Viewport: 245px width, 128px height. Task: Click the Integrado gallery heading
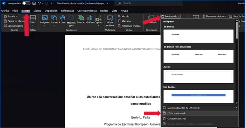[168, 22]
